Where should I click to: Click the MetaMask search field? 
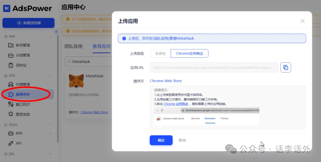pyautogui.click(x=88, y=61)
